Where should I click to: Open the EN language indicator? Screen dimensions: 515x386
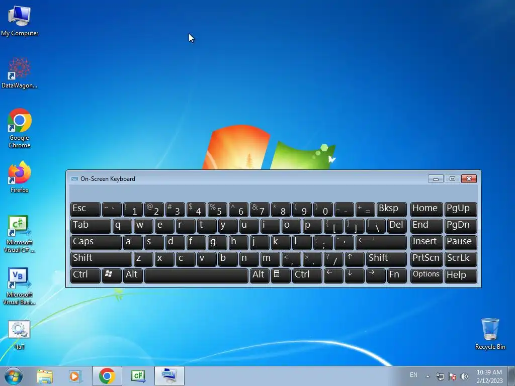pyautogui.click(x=413, y=375)
